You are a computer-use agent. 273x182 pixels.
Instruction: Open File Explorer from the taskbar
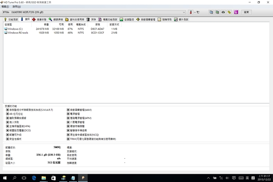pos(43,178)
